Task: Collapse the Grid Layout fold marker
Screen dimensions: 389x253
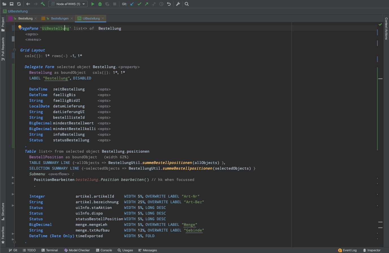Action: [x=14, y=50]
